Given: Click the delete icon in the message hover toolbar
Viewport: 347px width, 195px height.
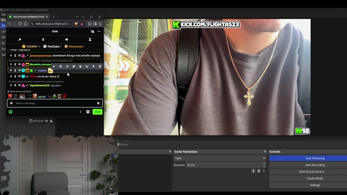Looking at the screenshot, I should pos(100,66).
